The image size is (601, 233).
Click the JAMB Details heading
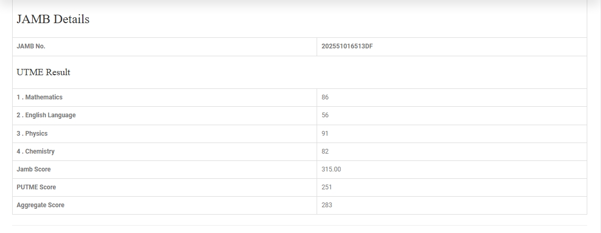[53, 19]
